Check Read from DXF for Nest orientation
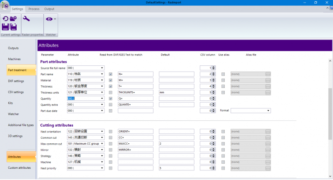333x180 pixels. [x=111, y=132]
